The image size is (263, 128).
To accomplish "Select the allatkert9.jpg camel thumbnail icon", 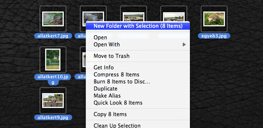I will (x=53, y=101).
